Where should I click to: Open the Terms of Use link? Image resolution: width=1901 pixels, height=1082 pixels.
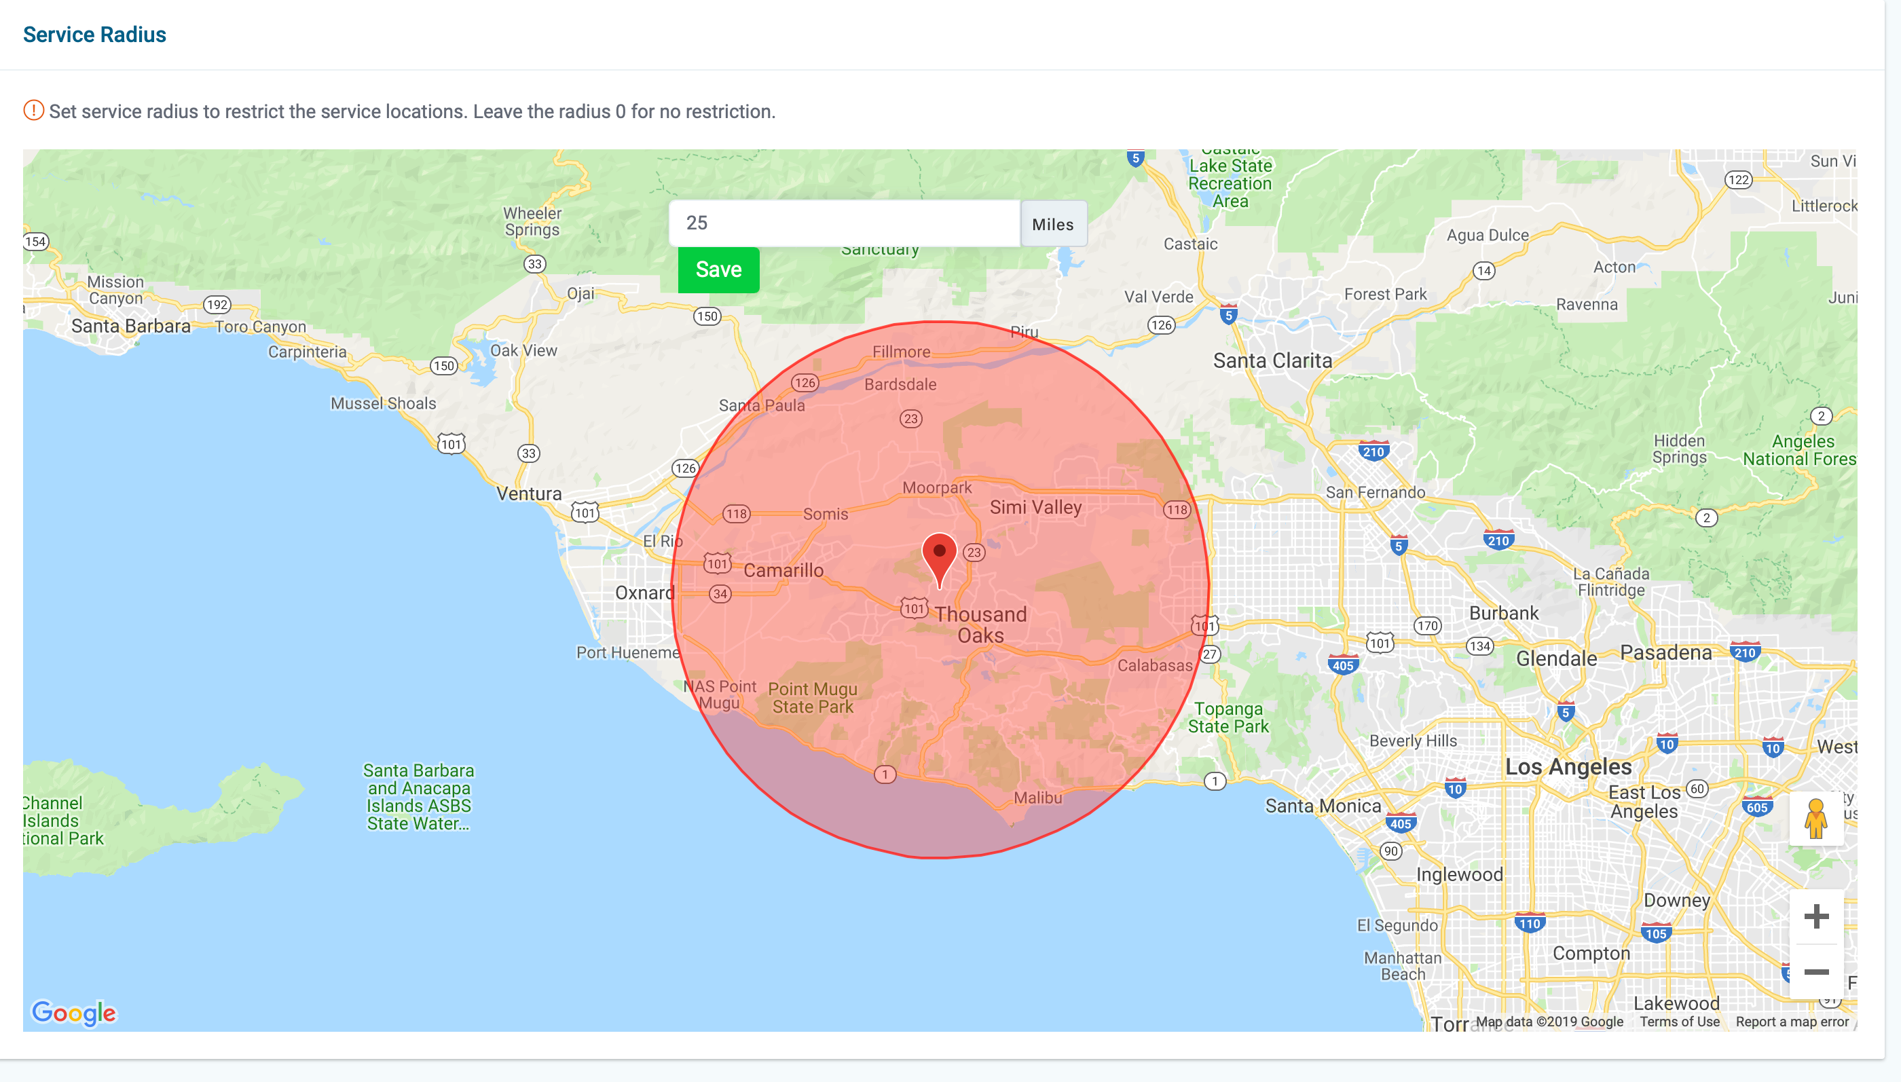(1680, 1022)
